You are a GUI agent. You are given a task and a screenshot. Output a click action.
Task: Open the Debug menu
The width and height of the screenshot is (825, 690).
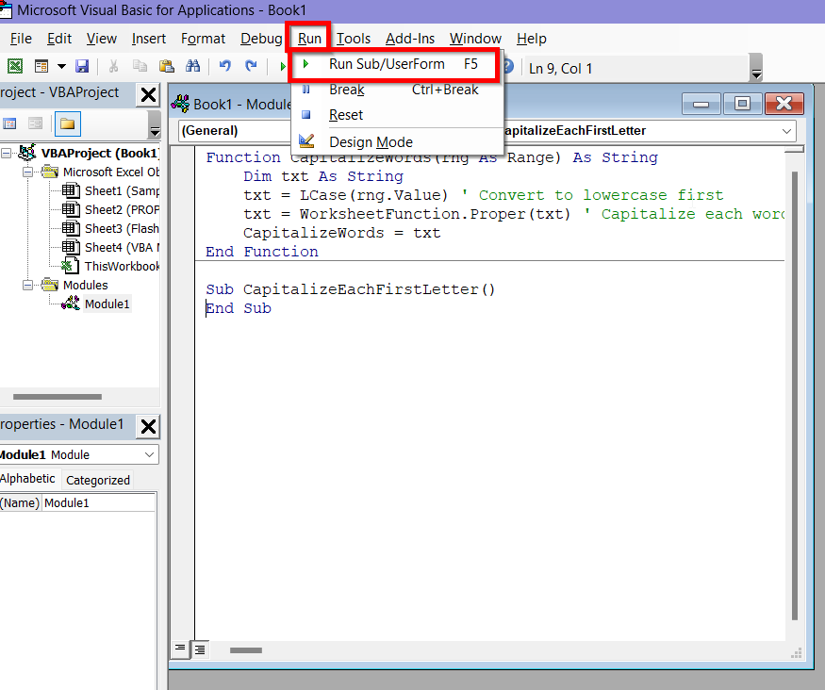click(261, 39)
